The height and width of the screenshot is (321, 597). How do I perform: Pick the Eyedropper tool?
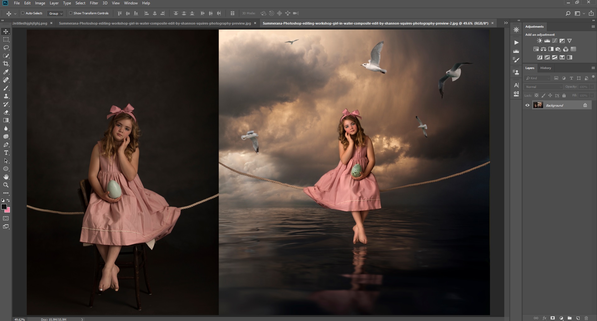click(x=6, y=72)
